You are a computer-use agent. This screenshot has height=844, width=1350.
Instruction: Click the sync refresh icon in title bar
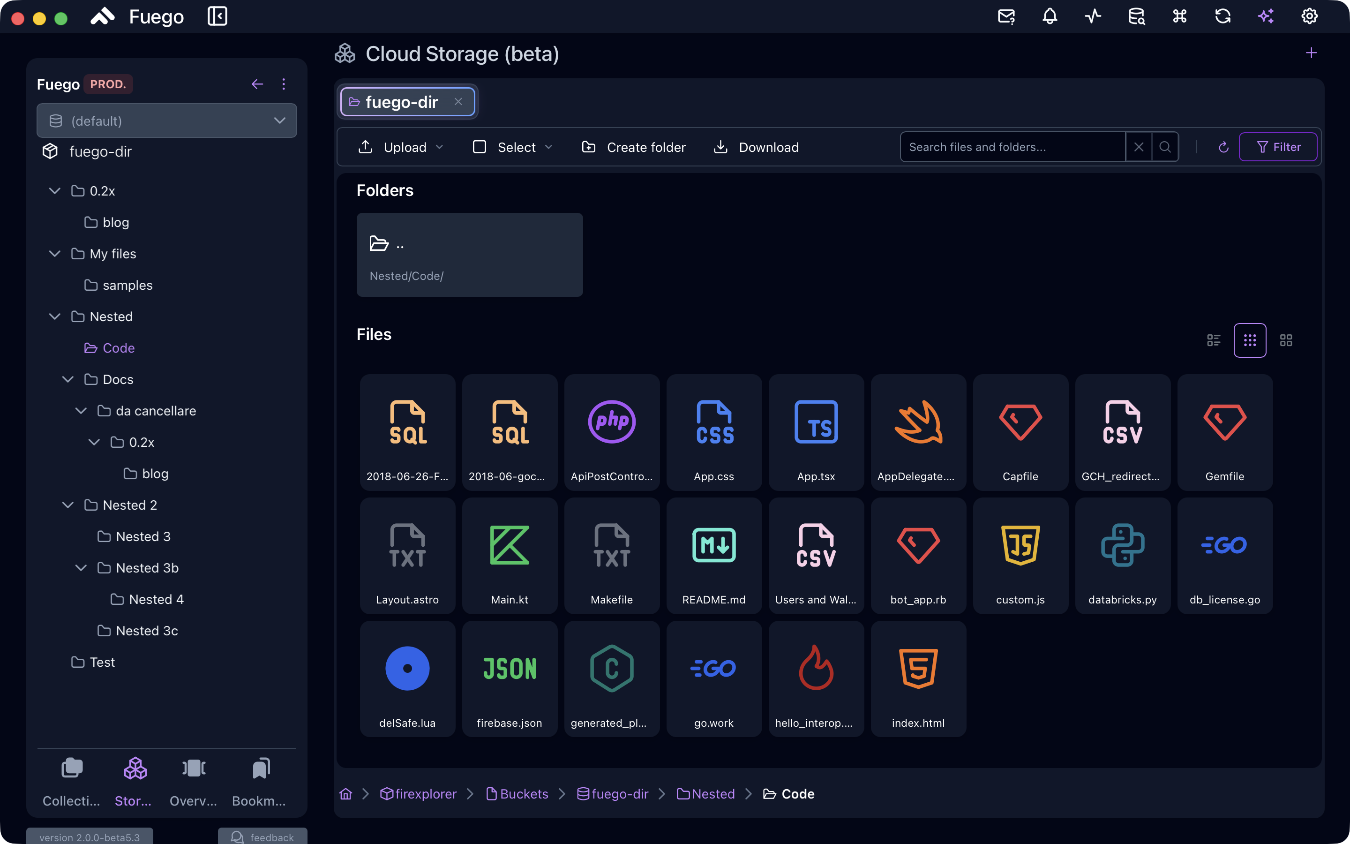click(1223, 16)
